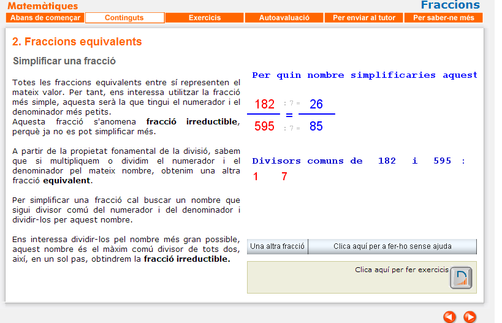Screen dimensions: 502x323
Task: Open the exercises icon in the bottom panel
Action: point(461,278)
